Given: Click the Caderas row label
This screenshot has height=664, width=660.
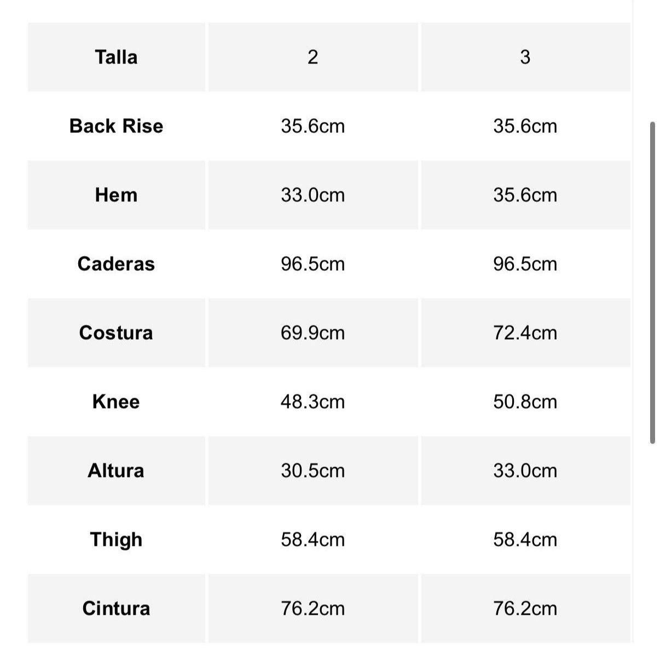Looking at the screenshot, I should point(116,264).
